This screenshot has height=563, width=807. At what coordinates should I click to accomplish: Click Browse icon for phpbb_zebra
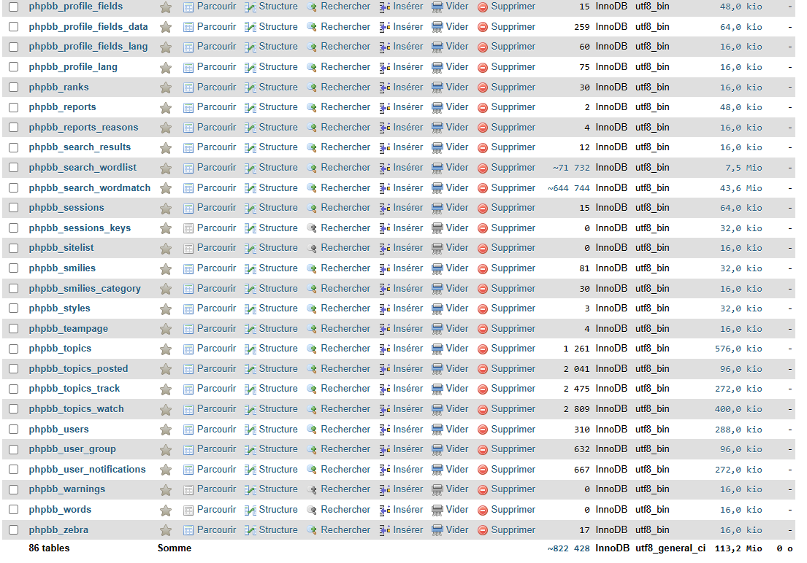(x=188, y=530)
